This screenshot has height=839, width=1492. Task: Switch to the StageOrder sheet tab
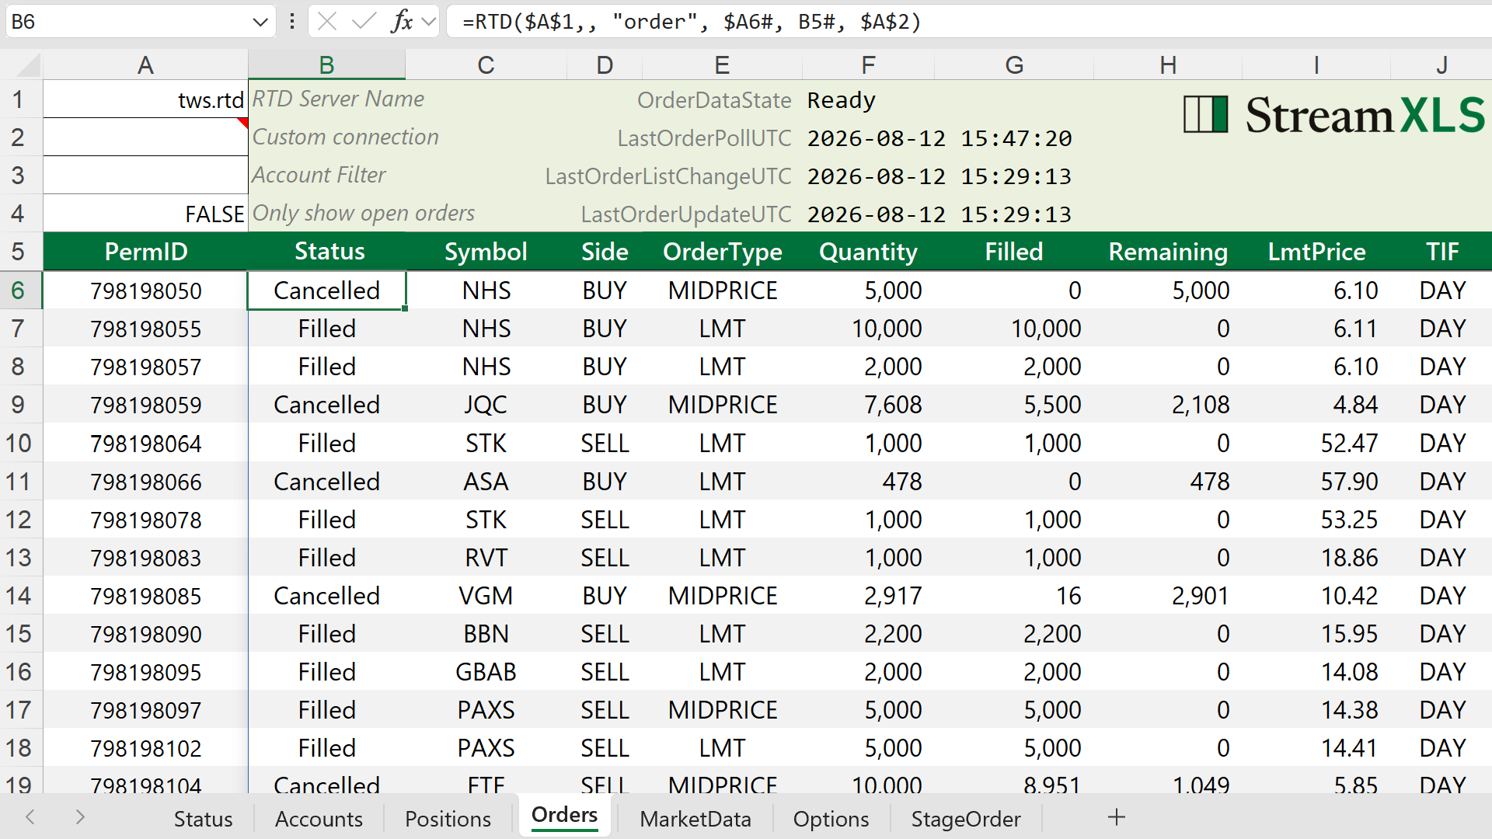tap(966, 819)
